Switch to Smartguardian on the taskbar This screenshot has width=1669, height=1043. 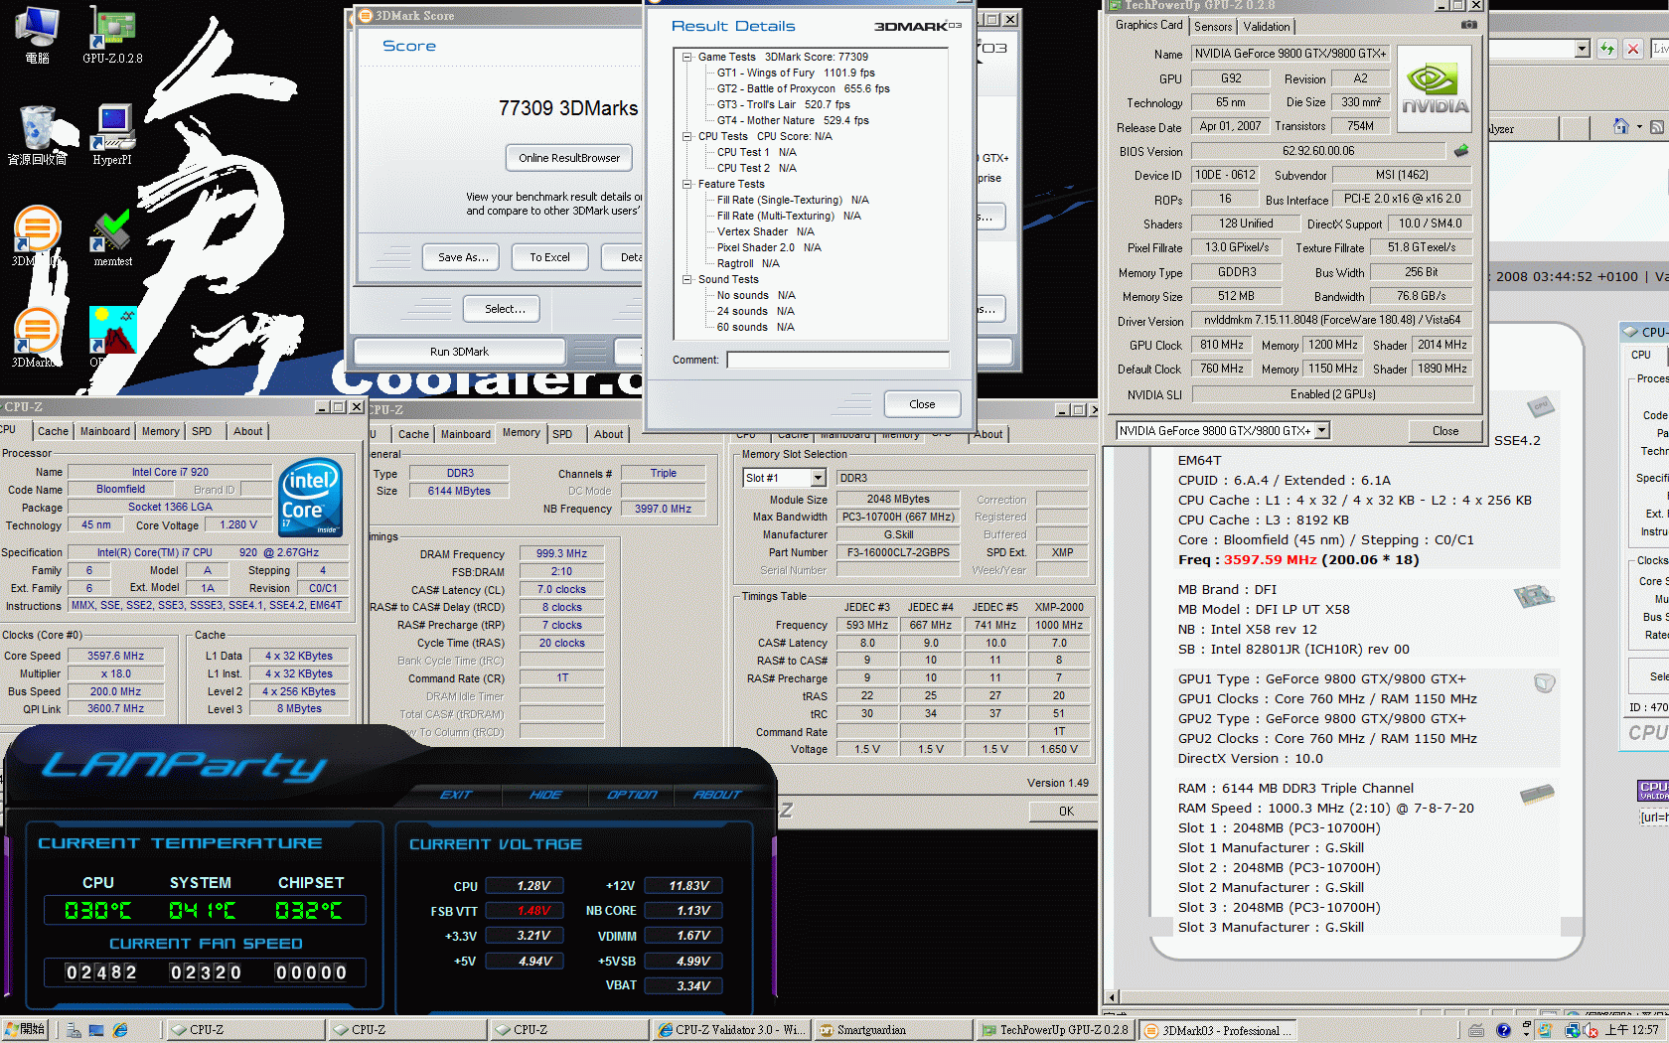click(x=894, y=1030)
